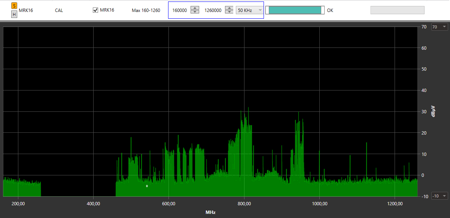Click the stop frequency field showing 1260000
The width and height of the screenshot is (450, 218).
(x=213, y=10)
